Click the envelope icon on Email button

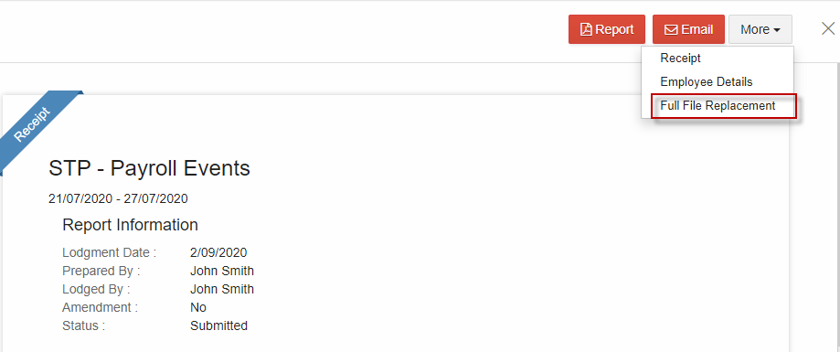coord(671,29)
